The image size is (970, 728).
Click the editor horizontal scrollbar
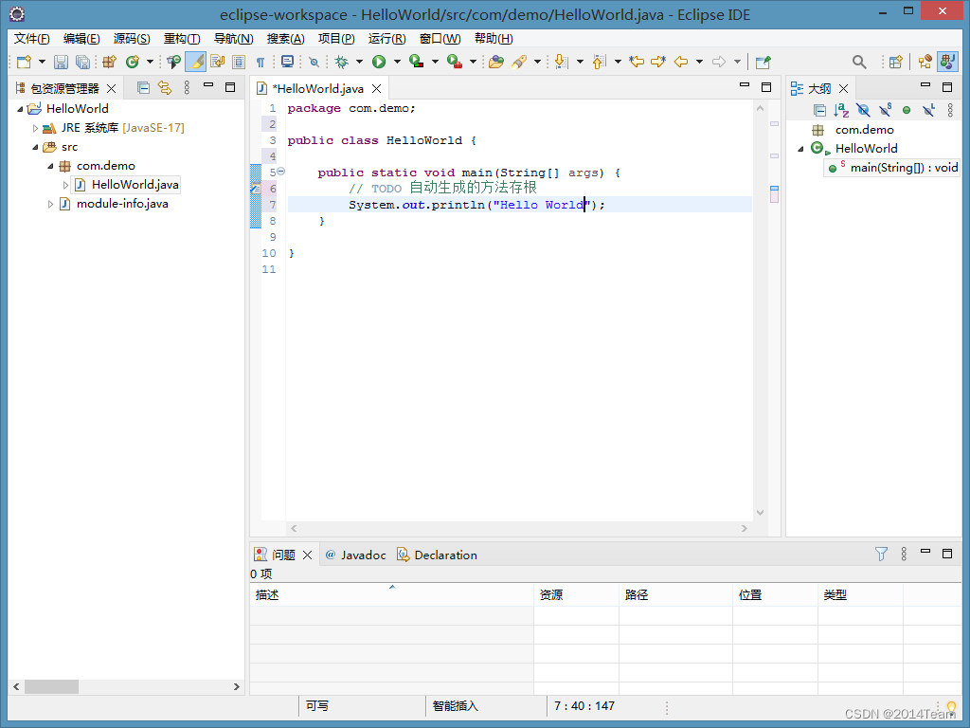(x=519, y=528)
